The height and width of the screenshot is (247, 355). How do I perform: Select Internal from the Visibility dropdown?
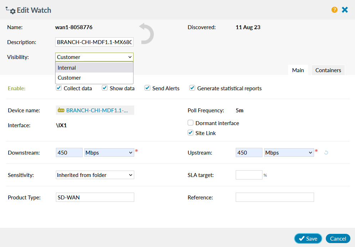[x=67, y=68]
